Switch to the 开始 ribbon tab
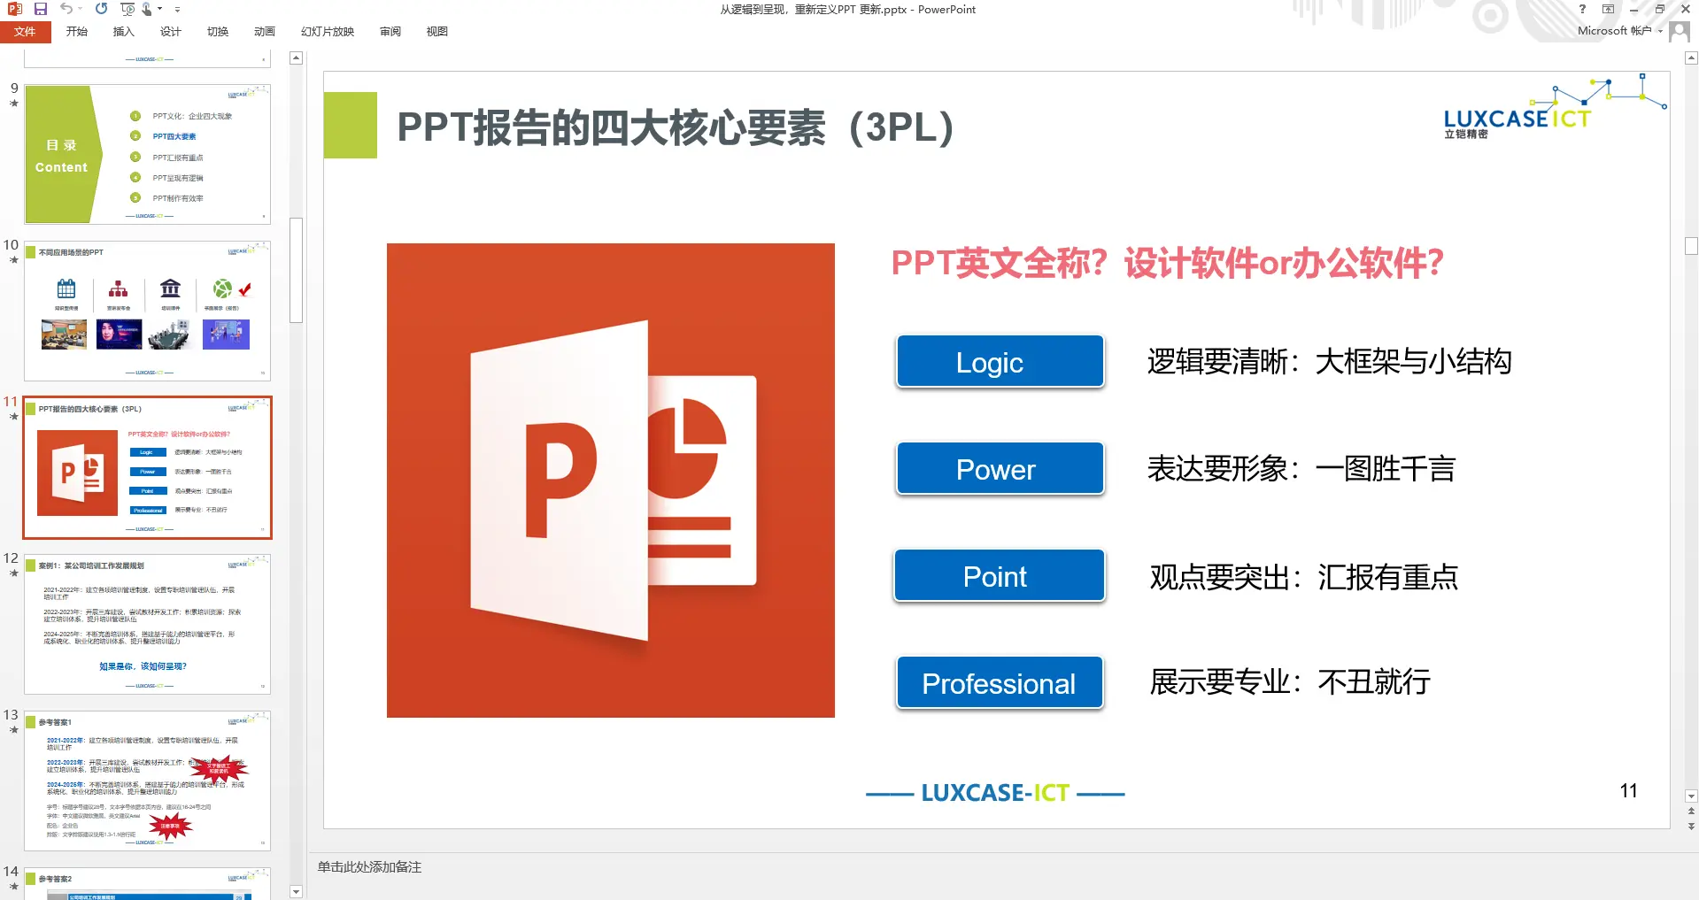This screenshot has height=900, width=1699. coord(77,32)
